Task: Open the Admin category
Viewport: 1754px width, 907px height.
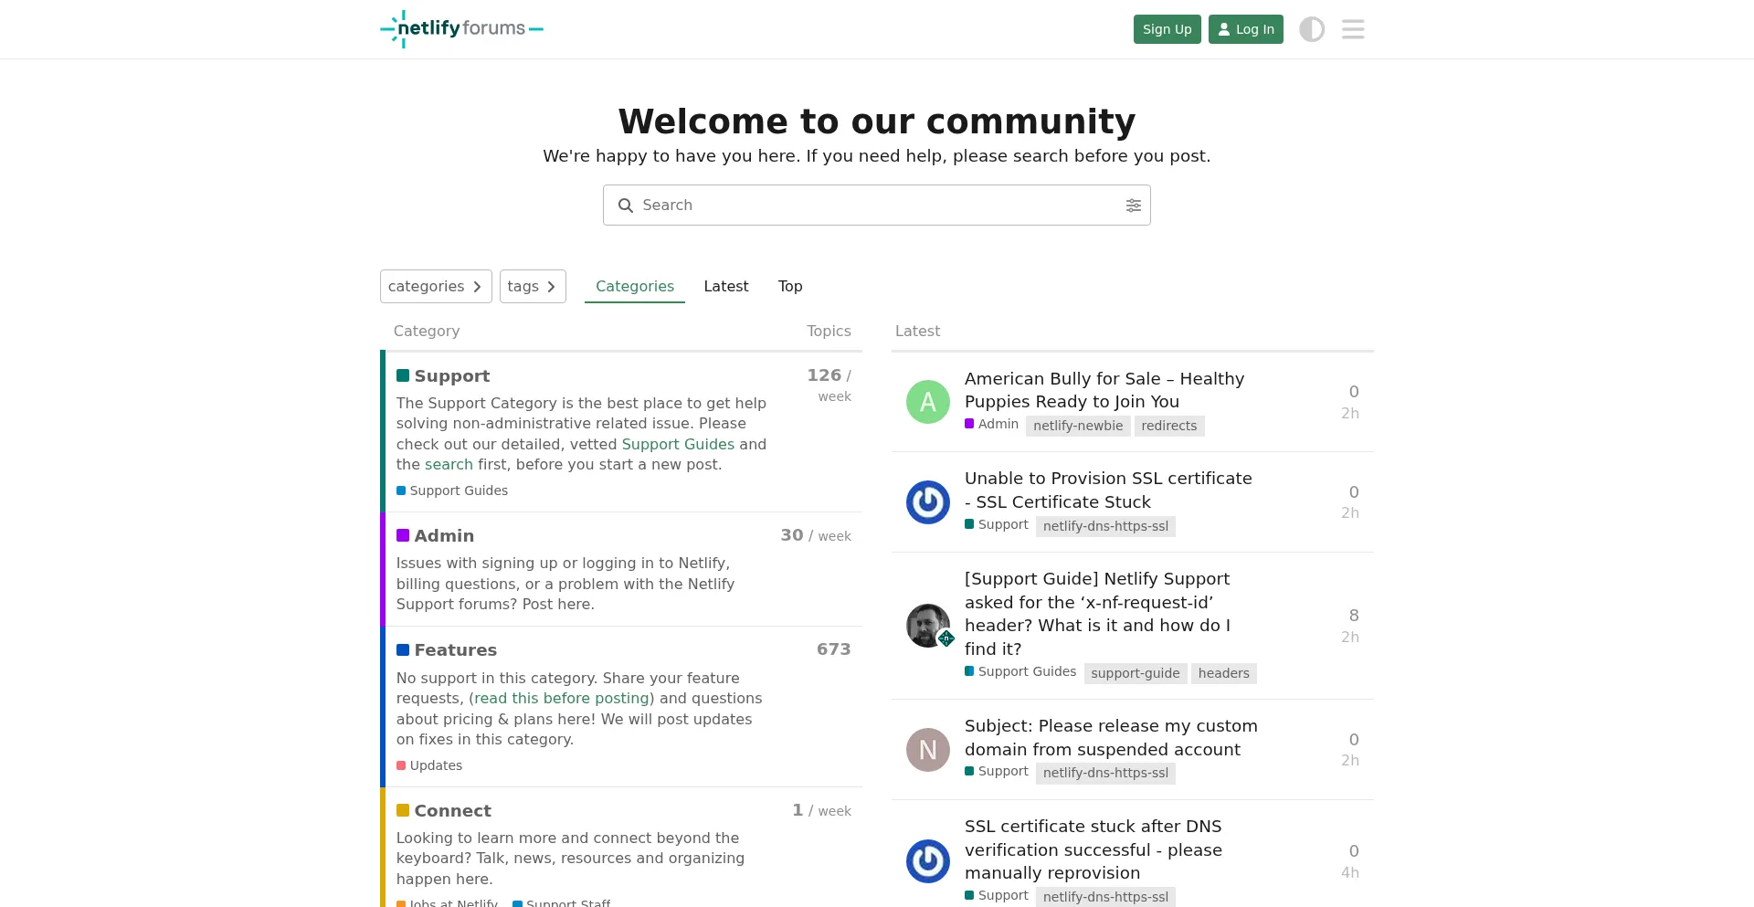Action: click(x=444, y=535)
